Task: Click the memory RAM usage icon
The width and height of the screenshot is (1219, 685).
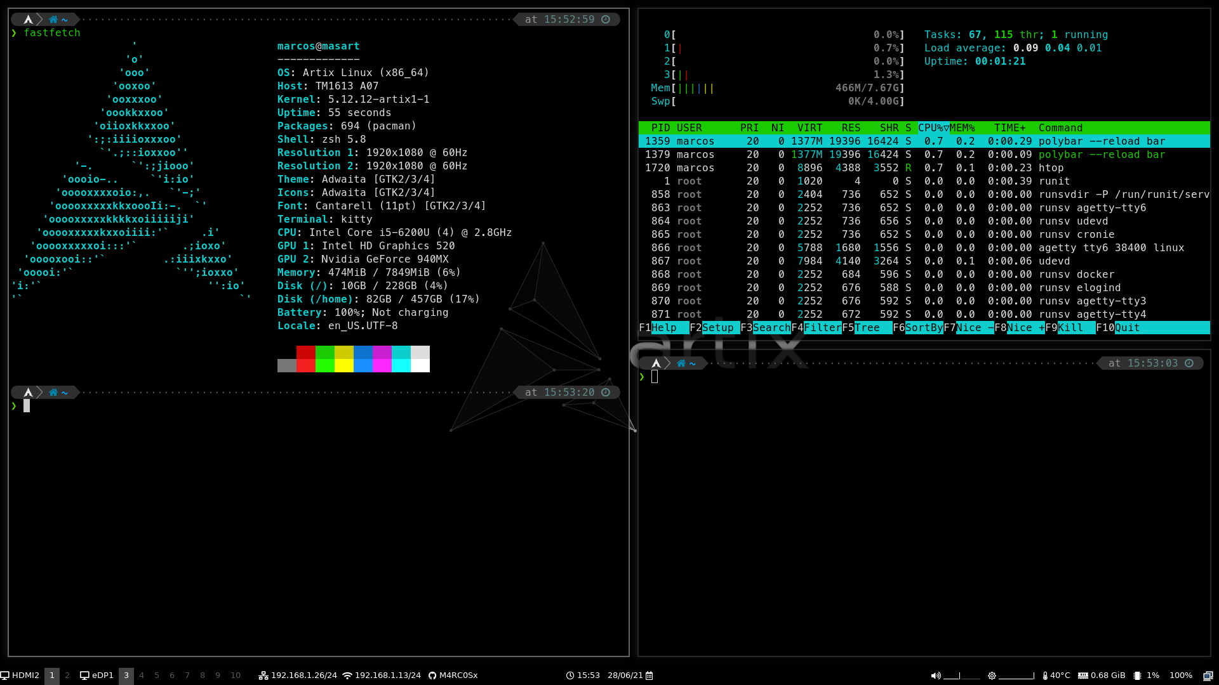Action: click(x=1083, y=675)
